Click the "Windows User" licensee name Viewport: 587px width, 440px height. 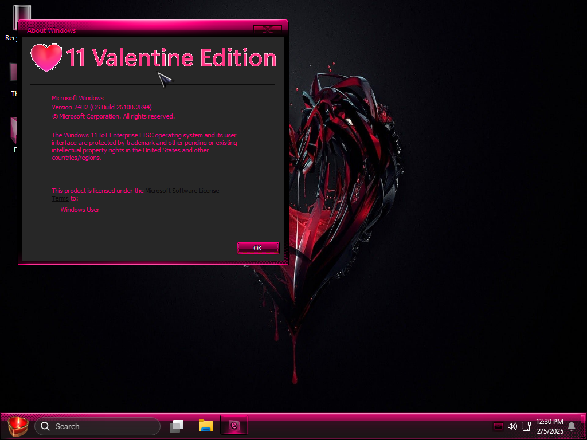point(80,210)
